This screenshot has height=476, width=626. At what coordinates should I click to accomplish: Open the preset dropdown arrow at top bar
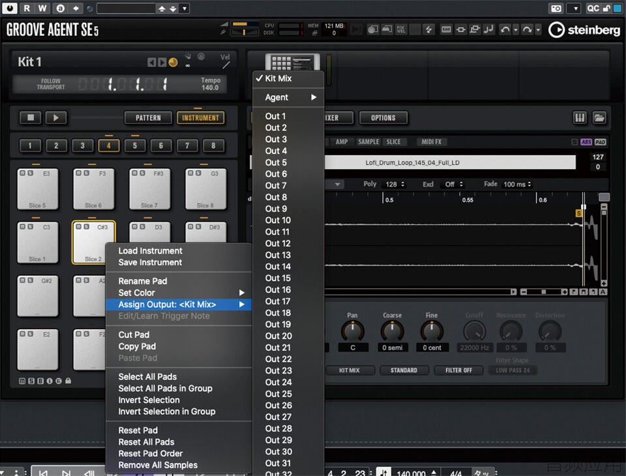tap(184, 8)
